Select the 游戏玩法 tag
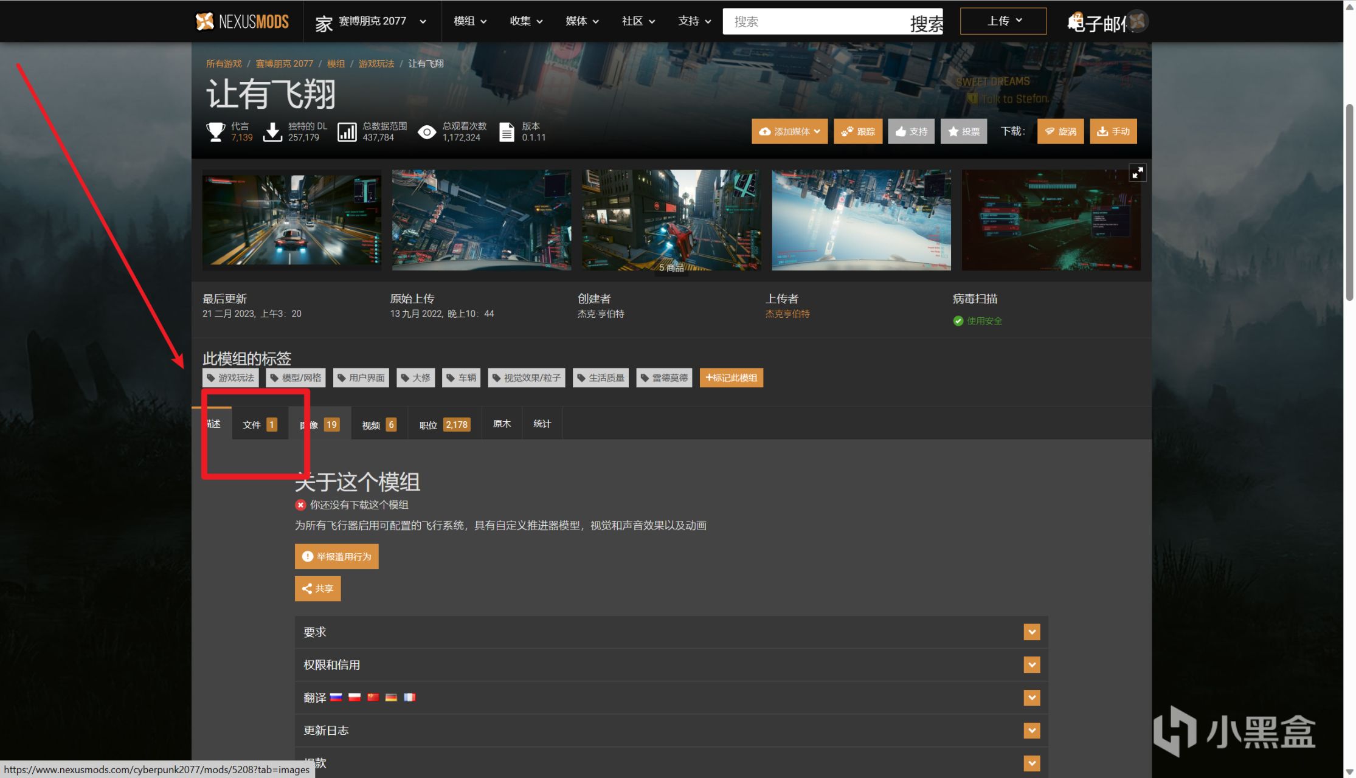 (x=230, y=378)
